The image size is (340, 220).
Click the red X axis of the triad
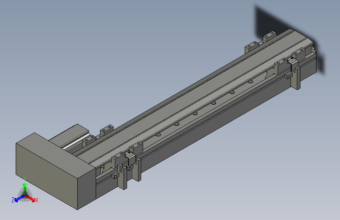coord(31,198)
